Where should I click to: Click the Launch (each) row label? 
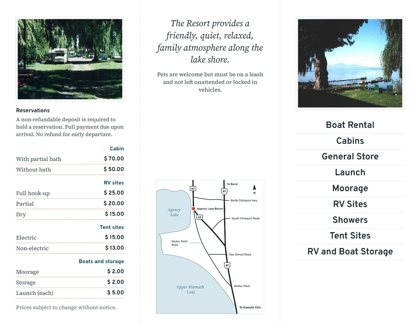click(x=35, y=293)
